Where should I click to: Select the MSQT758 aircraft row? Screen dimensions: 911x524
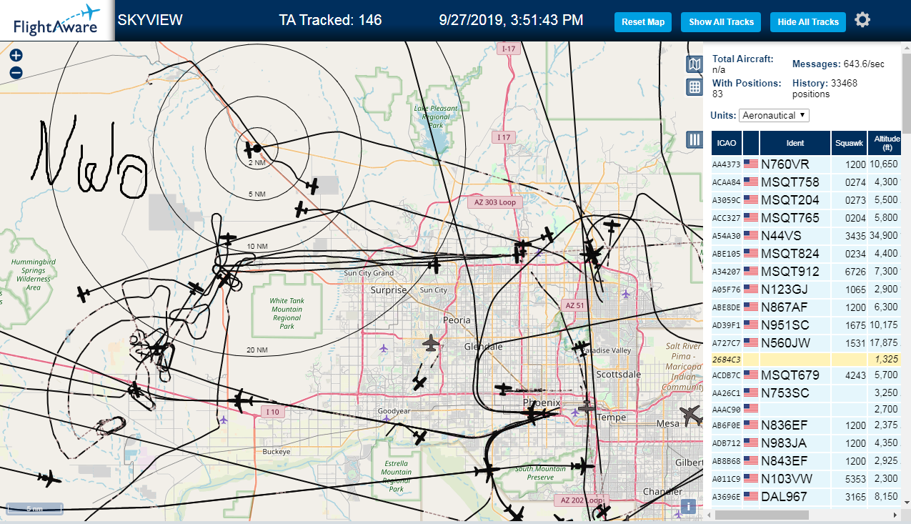[x=806, y=182]
